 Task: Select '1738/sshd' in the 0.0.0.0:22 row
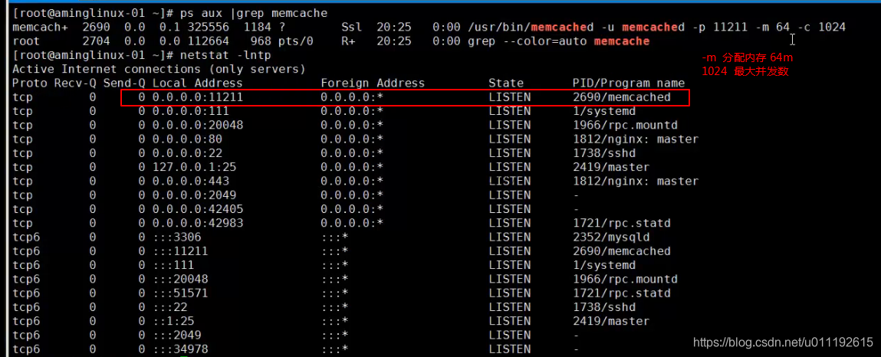tap(604, 153)
